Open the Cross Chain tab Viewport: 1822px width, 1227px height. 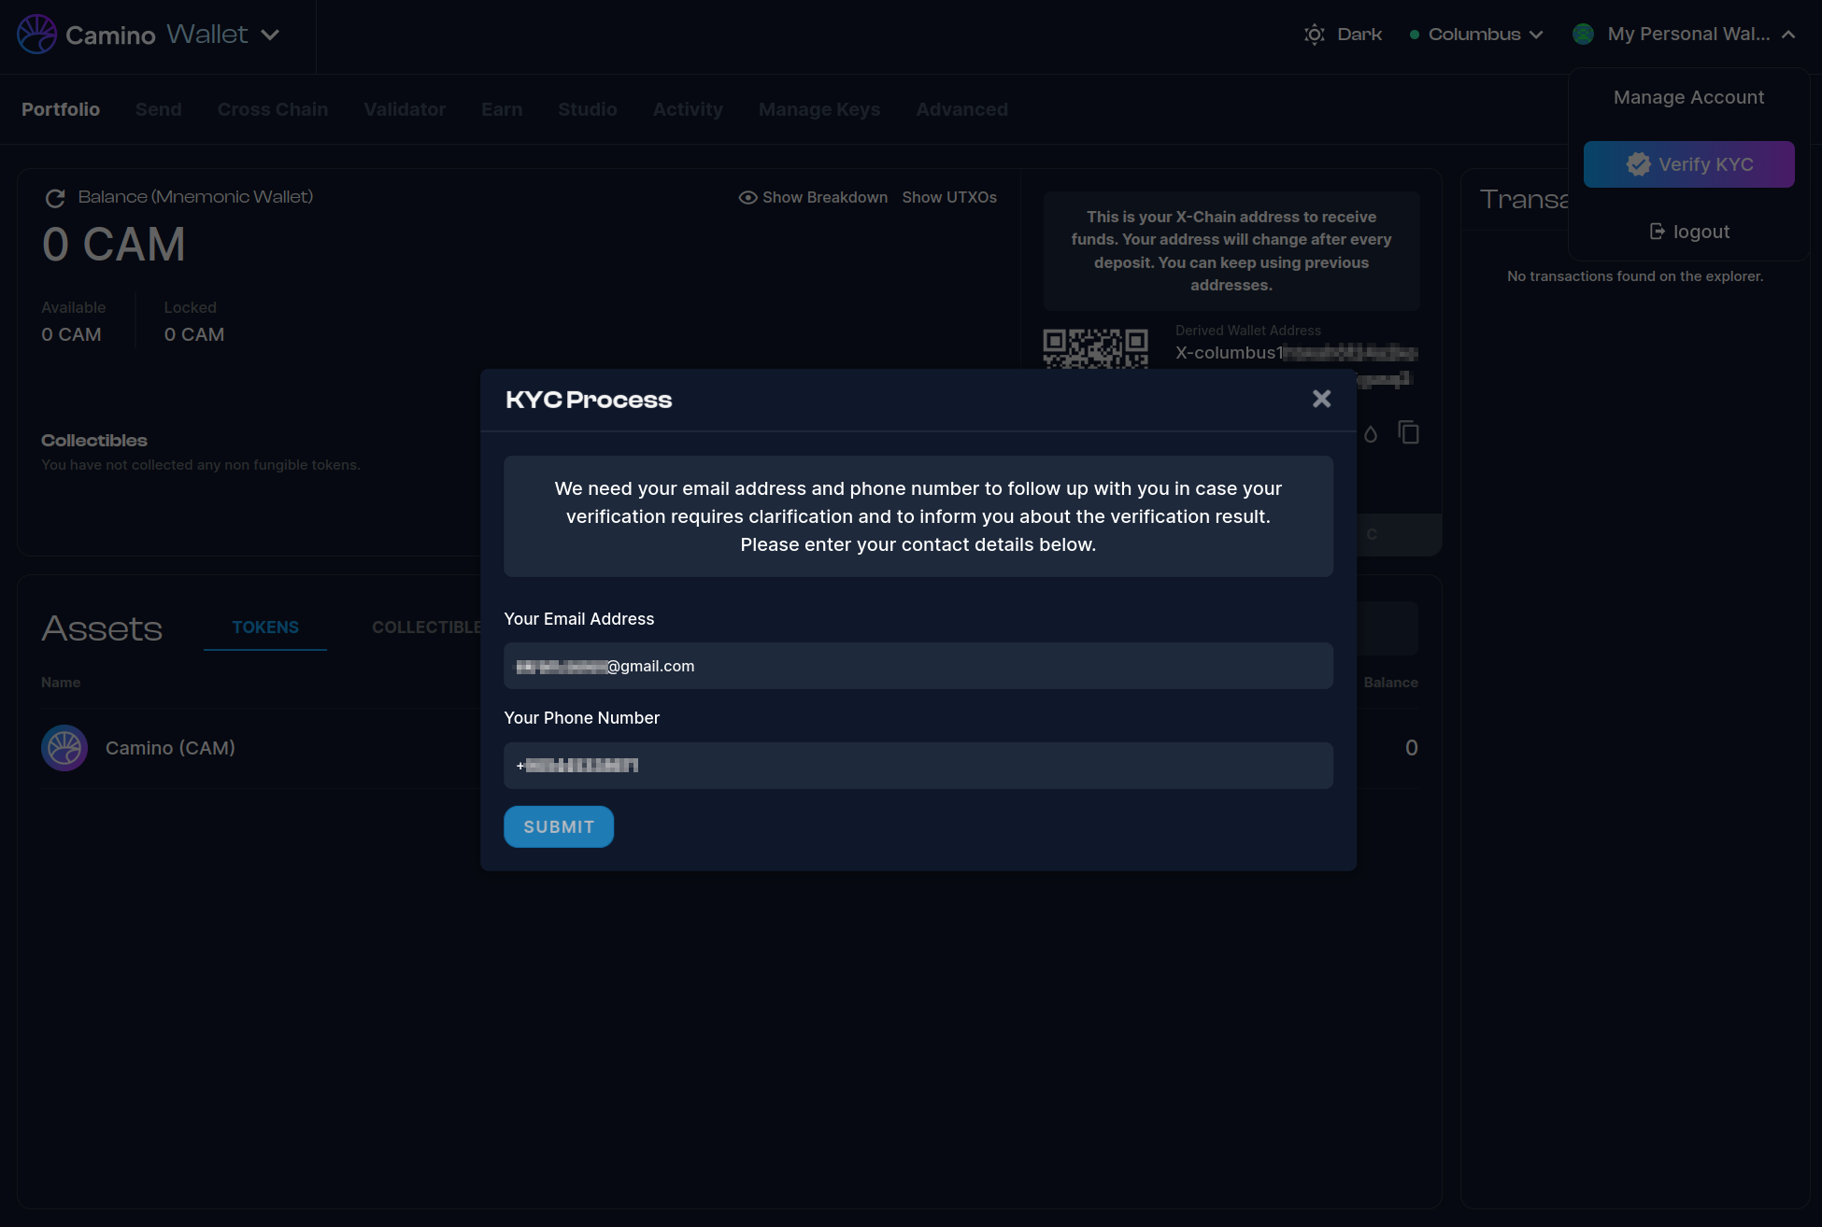(x=273, y=109)
